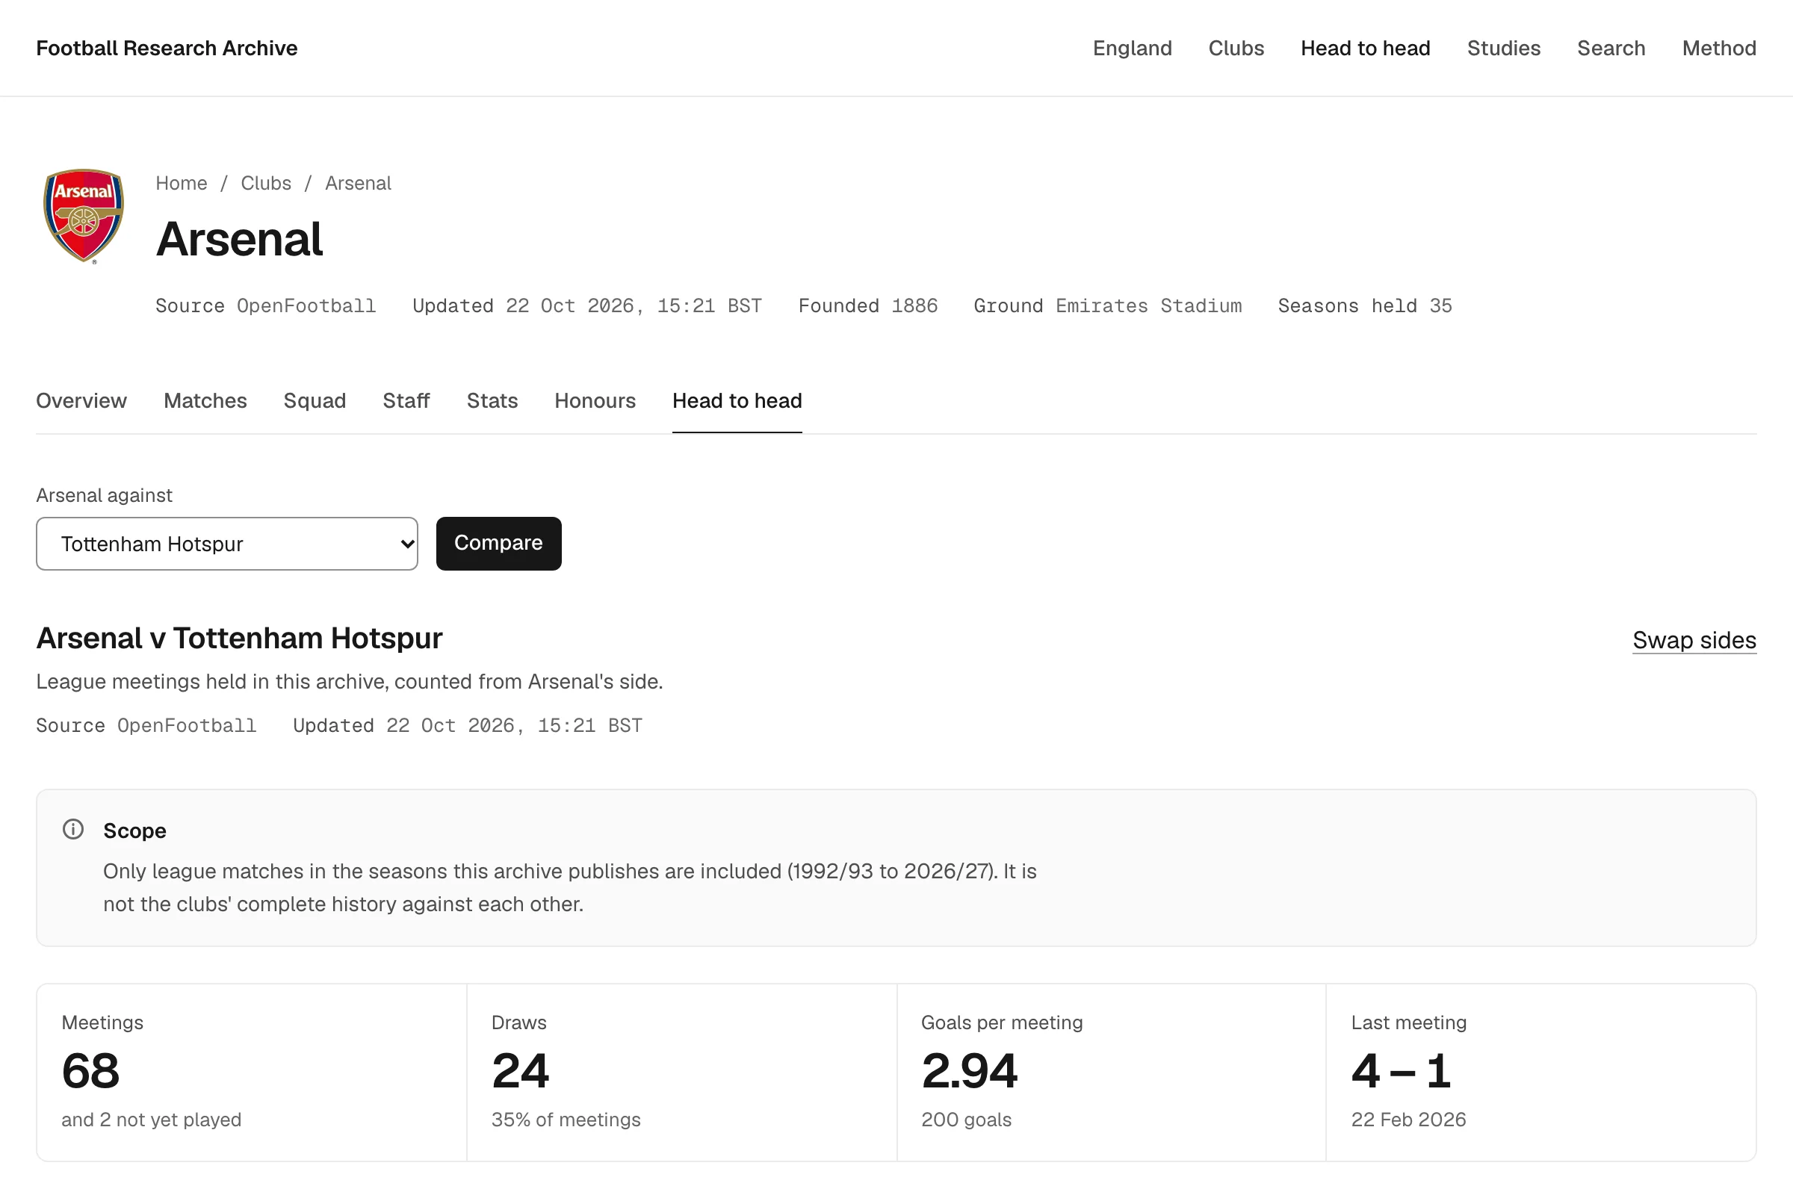The width and height of the screenshot is (1793, 1195).
Task: Click the Arsenal breadcrumb link
Action: pyautogui.click(x=359, y=183)
